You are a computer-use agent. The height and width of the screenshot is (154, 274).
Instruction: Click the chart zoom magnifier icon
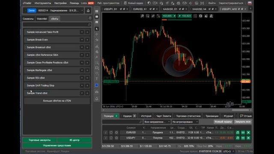click(142, 16)
